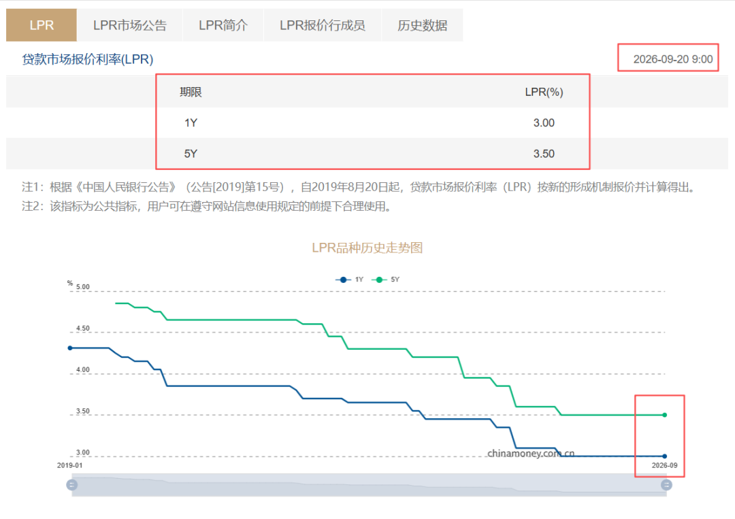735x519 pixels.
Task: Toggle the 5Y series in chart legend
Action: coord(385,280)
